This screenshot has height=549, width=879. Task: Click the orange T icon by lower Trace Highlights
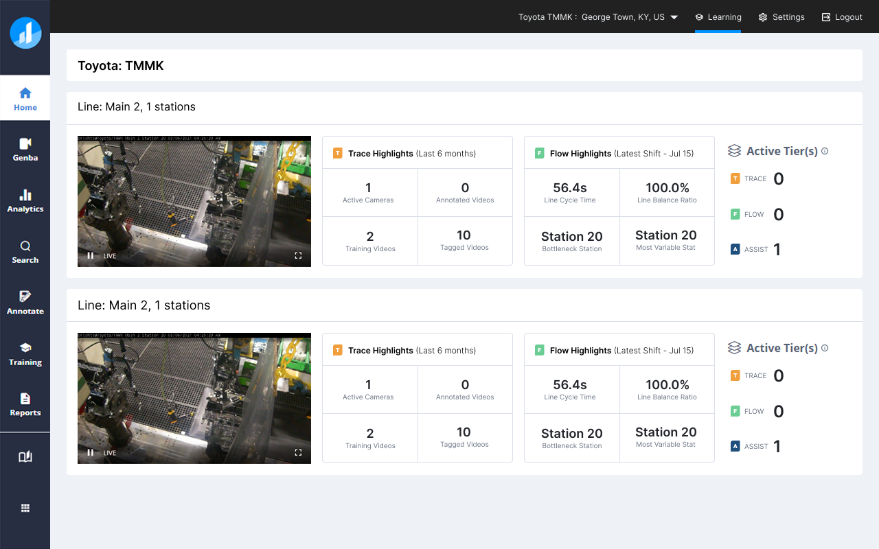point(338,351)
